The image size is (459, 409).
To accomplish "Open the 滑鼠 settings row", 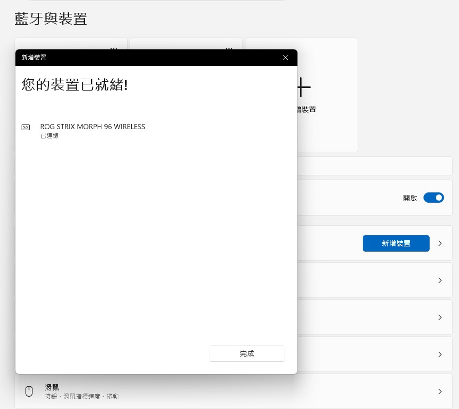I will tap(233, 392).
